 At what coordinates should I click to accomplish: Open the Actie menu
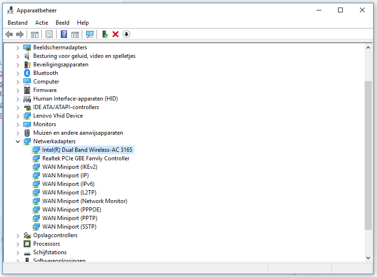point(41,23)
